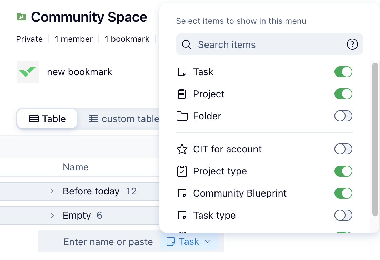
Task: Click the Folder item icon
Action: (x=182, y=116)
